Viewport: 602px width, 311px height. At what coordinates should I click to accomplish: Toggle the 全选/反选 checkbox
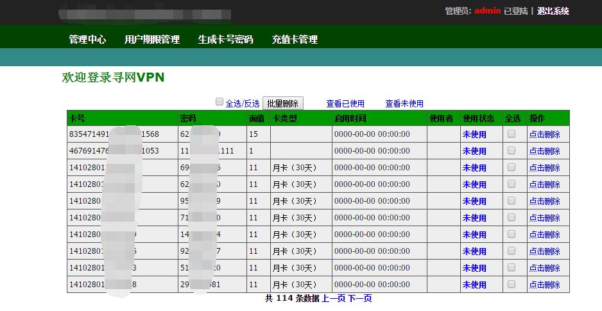[219, 102]
